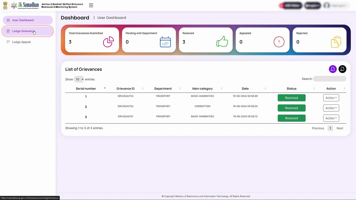Click Resolved status button for GRV2024/152
Image resolution: width=356 pixels, height=200 pixels.
pos(291,108)
